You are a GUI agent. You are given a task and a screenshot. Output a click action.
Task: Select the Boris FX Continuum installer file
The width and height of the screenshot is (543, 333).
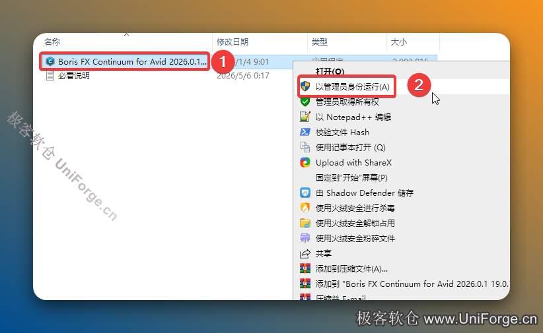pos(132,61)
